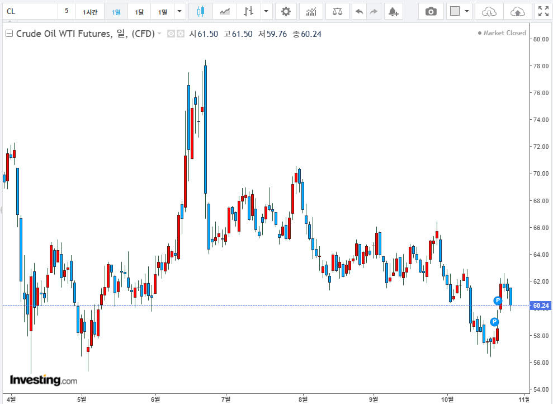Expand the time interval dropdown arrow
The width and height of the screenshot is (553, 404).
click(x=179, y=11)
